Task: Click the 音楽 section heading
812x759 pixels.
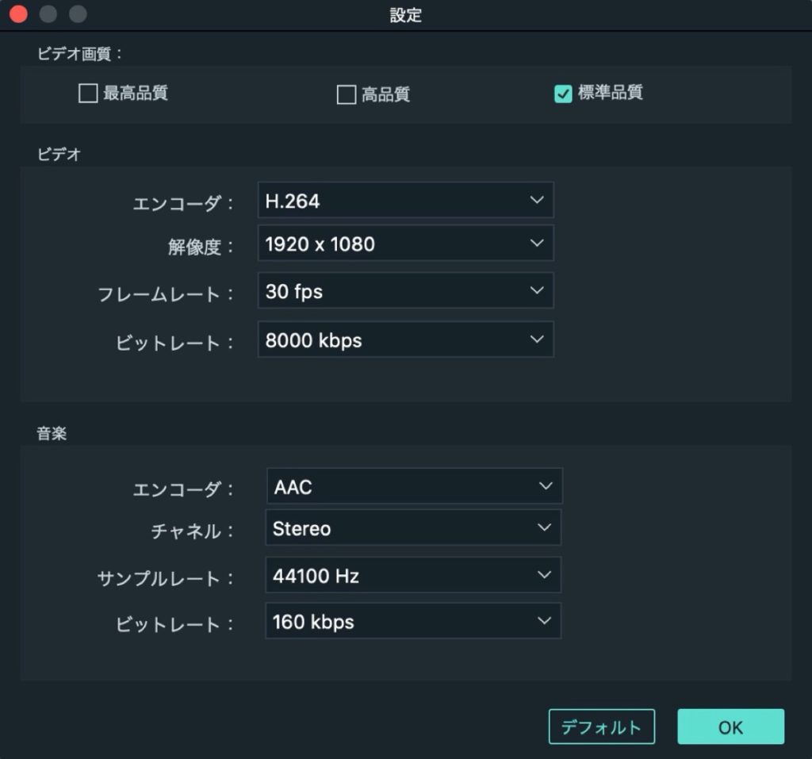Action: pos(52,433)
